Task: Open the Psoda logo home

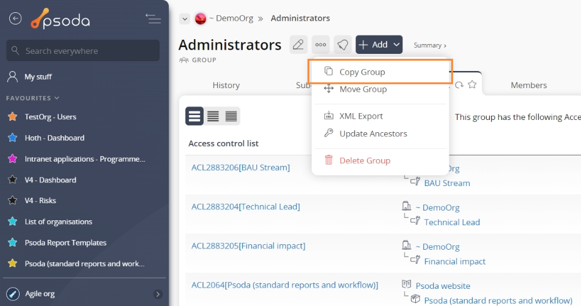Action: 61,18
